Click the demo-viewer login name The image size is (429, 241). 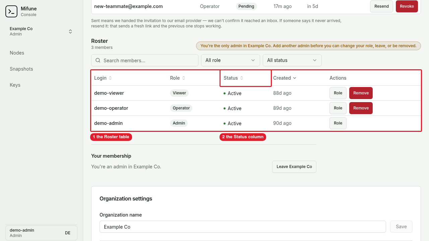(109, 93)
